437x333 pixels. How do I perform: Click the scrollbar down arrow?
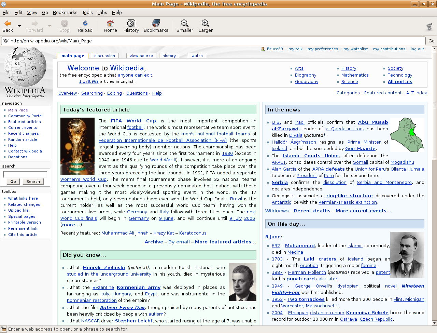point(434,323)
